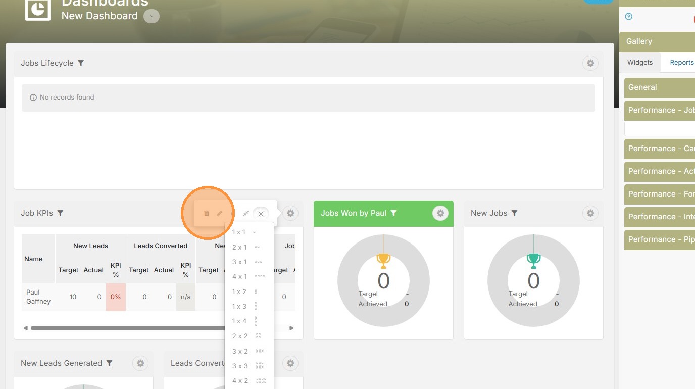Choose the 1 x 2 widget size

point(249,291)
